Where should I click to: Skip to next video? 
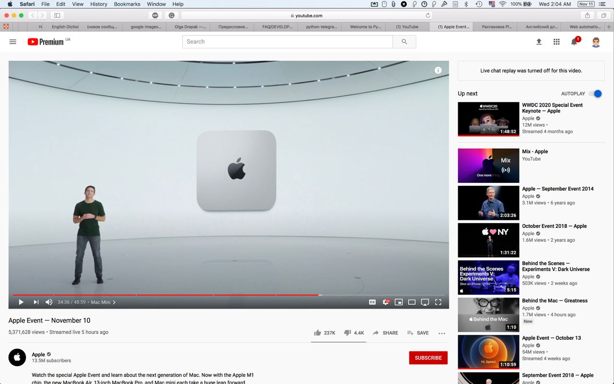(36, 302)
